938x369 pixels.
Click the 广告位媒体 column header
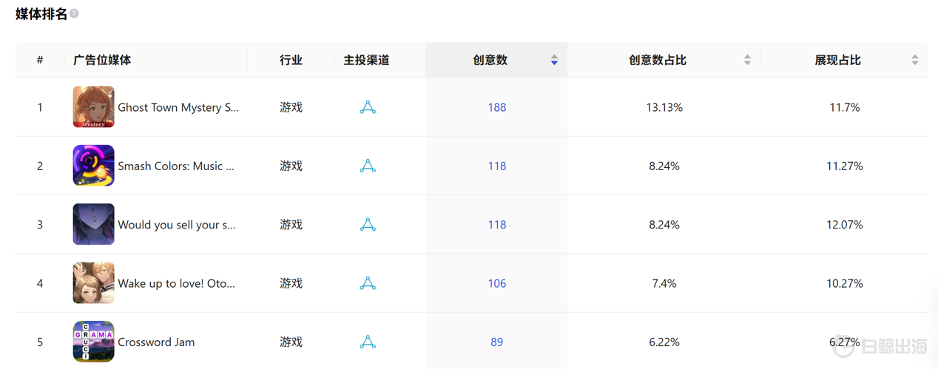point(102,60)
